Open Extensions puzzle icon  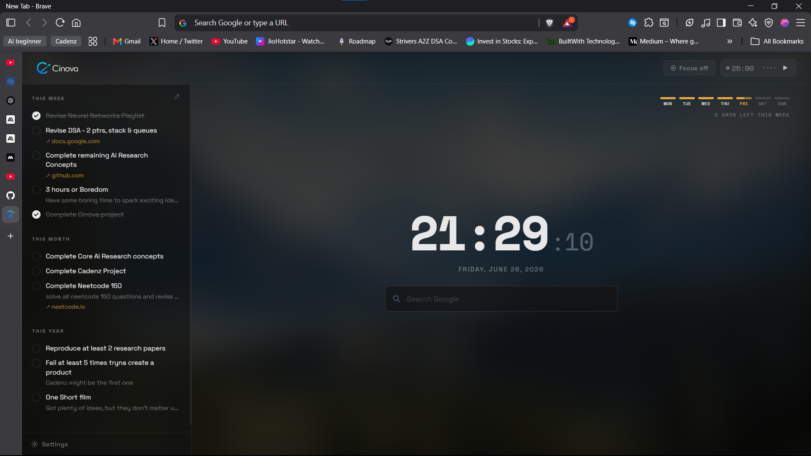click(648, 23)
